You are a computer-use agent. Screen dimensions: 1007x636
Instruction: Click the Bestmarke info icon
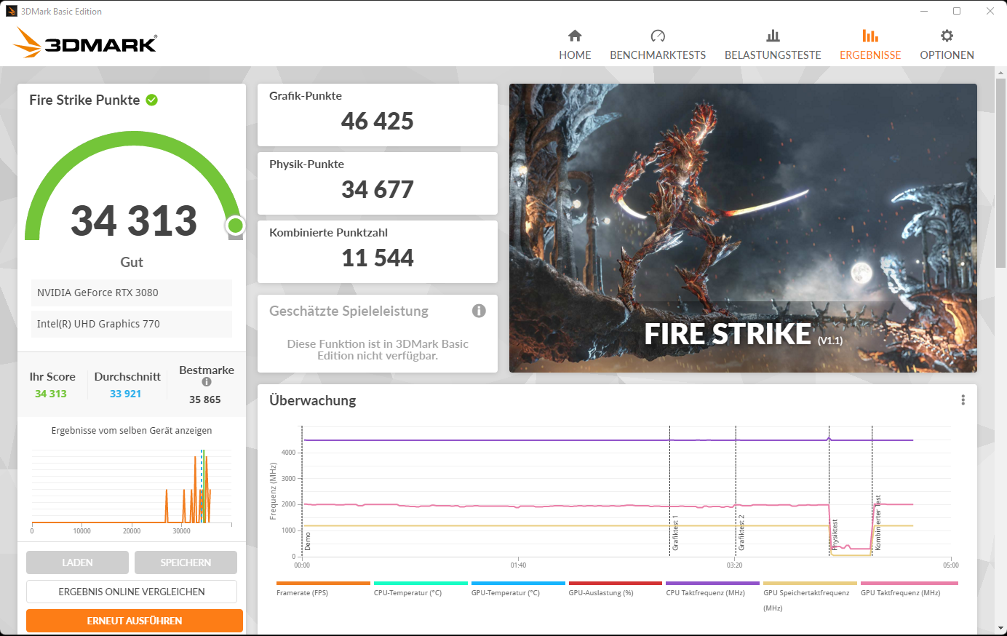point(207,382)
